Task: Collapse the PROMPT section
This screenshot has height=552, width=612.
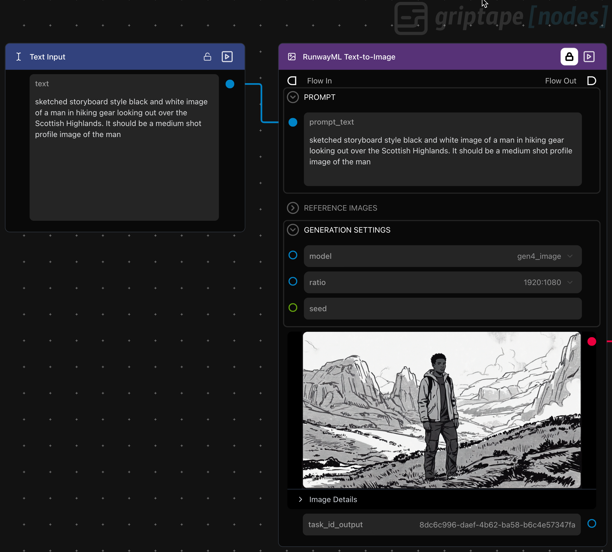Action: pyautogui.click(x=293, y=97)
